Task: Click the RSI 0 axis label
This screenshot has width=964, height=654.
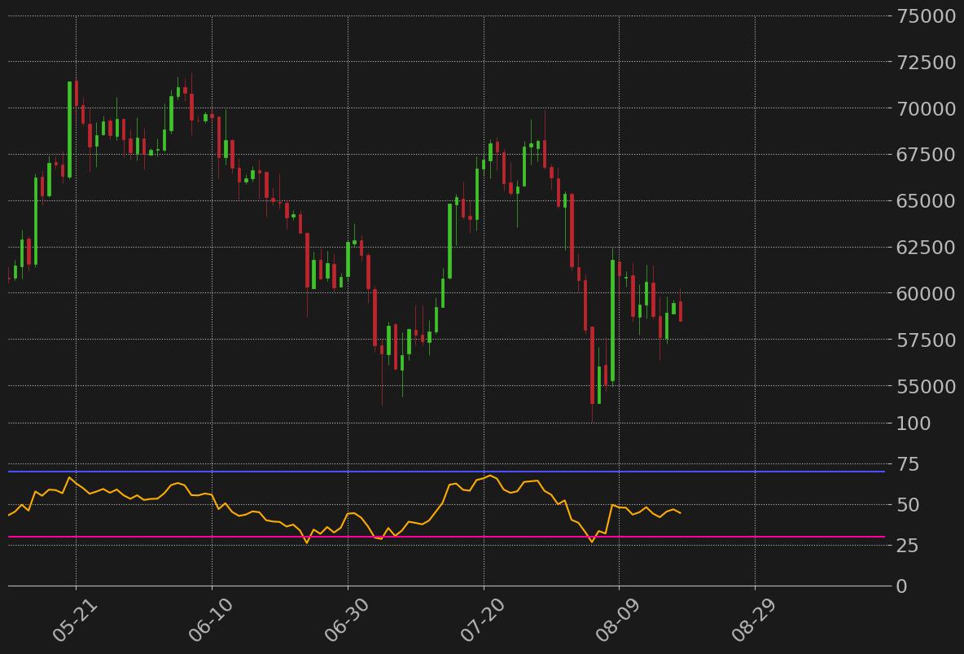Action: point(902,586)
